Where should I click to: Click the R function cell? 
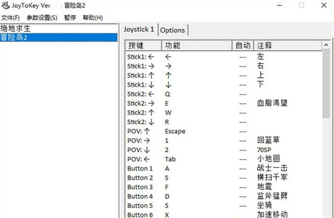167,122
